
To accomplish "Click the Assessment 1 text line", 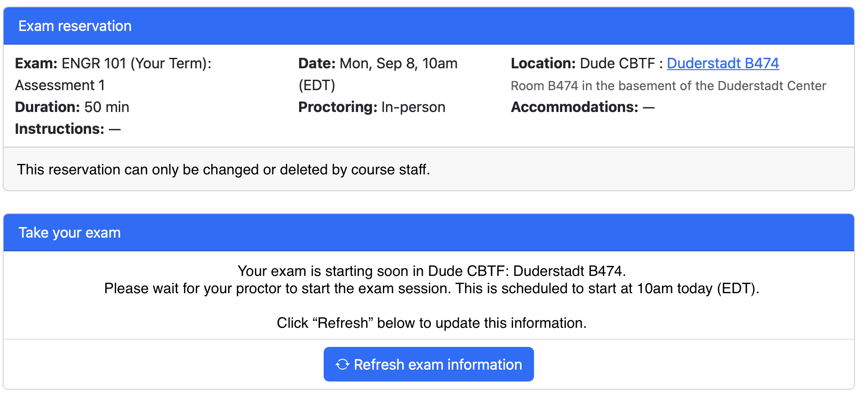I will click(60, 85).
